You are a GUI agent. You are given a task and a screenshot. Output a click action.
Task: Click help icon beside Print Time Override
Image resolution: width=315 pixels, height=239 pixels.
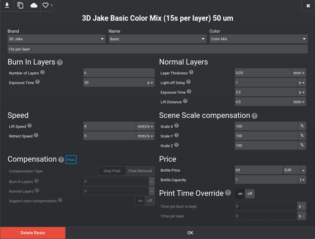click(x=228, y=193)
